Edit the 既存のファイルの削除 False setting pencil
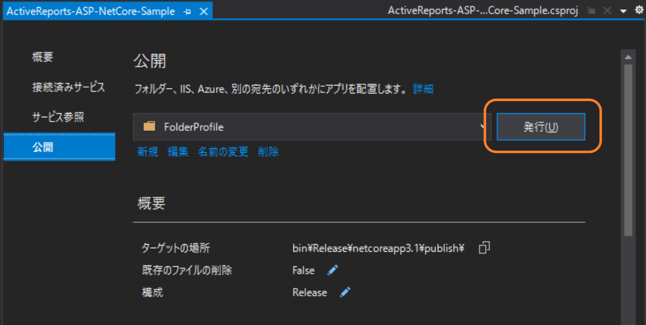The width and height of the screenshot is (646, 325). click(333, 270)
